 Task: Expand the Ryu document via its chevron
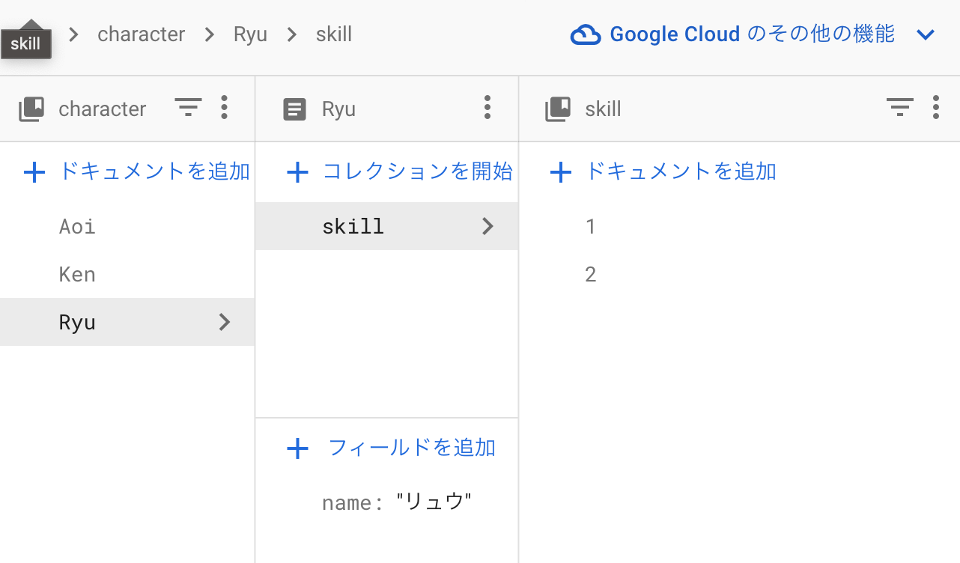224,322
